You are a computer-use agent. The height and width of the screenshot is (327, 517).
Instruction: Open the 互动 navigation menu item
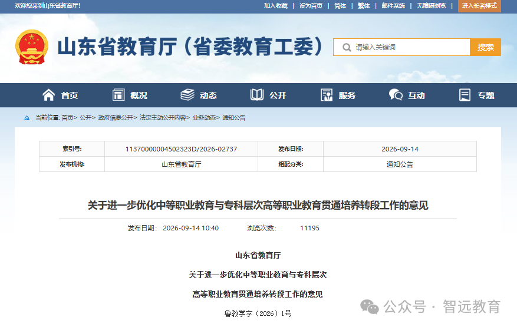pyautogui.click(x=417, y=95)
